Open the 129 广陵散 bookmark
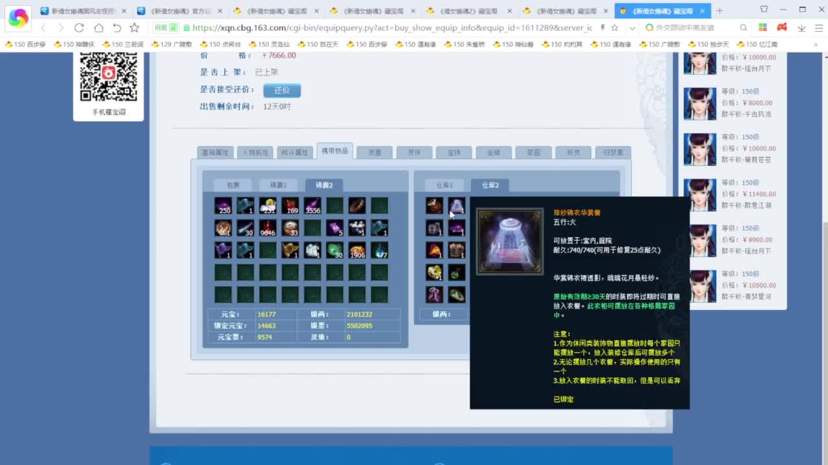Screen dimensions: 828x465 171,44
